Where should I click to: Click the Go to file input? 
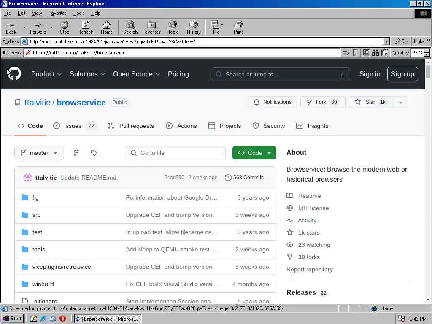coord(175,153)
